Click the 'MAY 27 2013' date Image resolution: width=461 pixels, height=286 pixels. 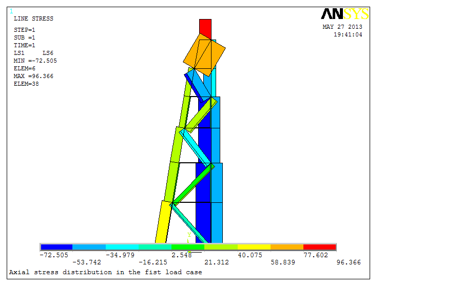click(x=342, y=27)
